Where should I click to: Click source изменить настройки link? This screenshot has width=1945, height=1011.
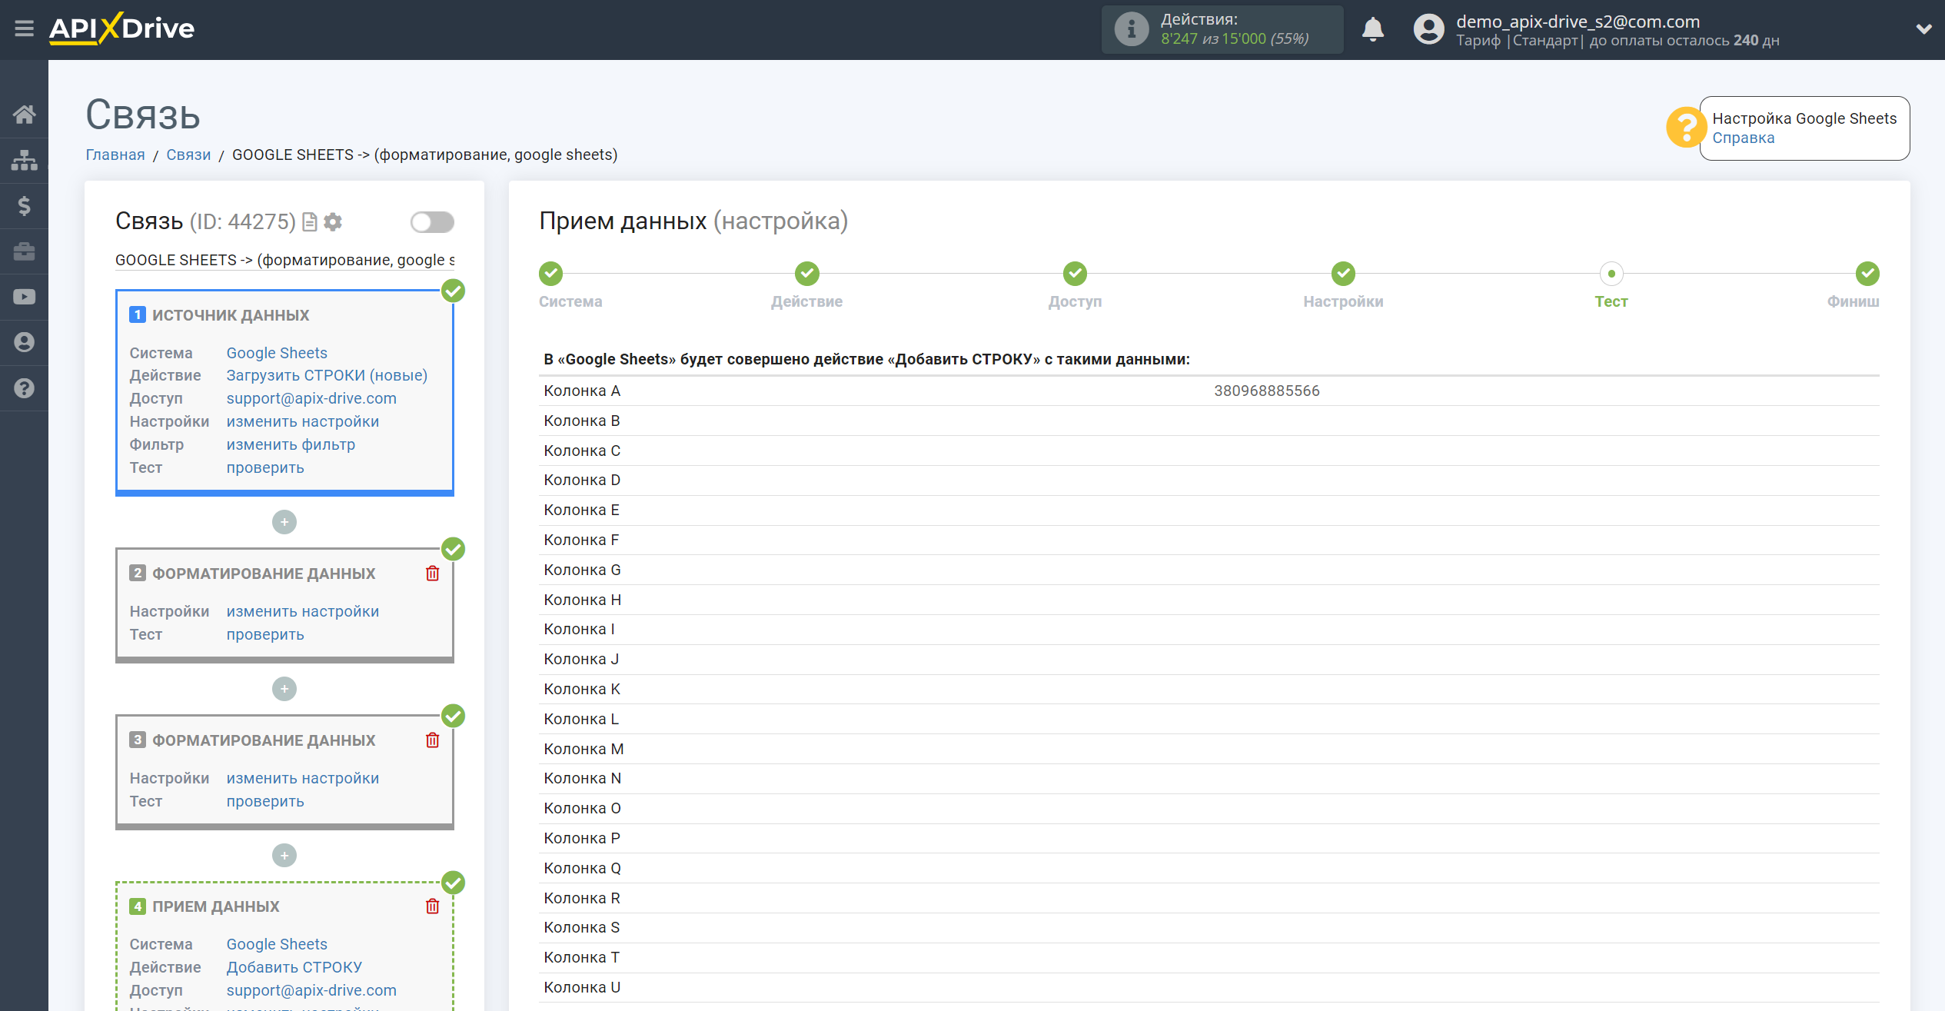point(302,421)
